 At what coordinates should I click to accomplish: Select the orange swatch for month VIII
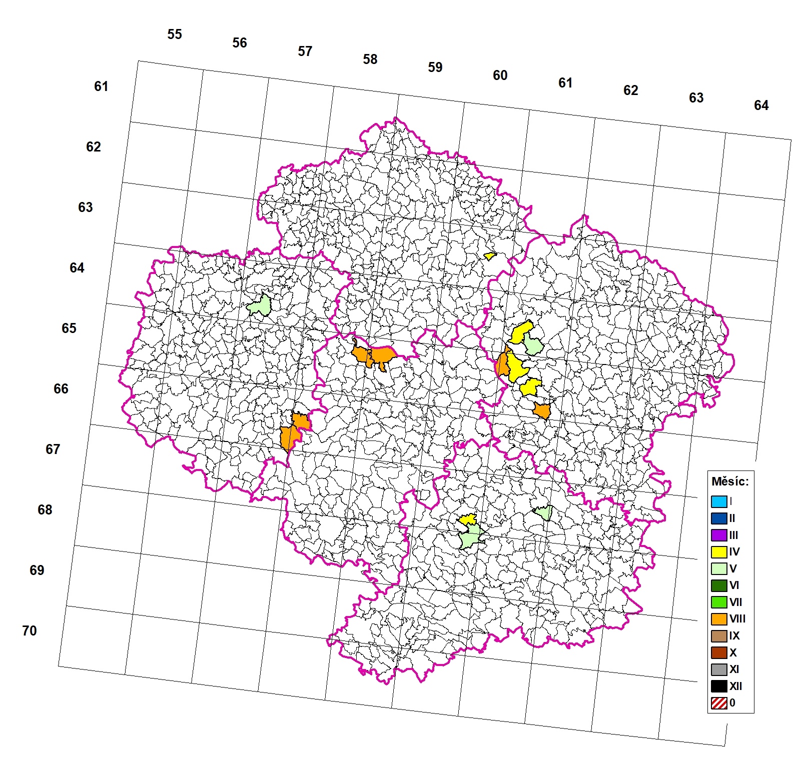pos(719,619)
